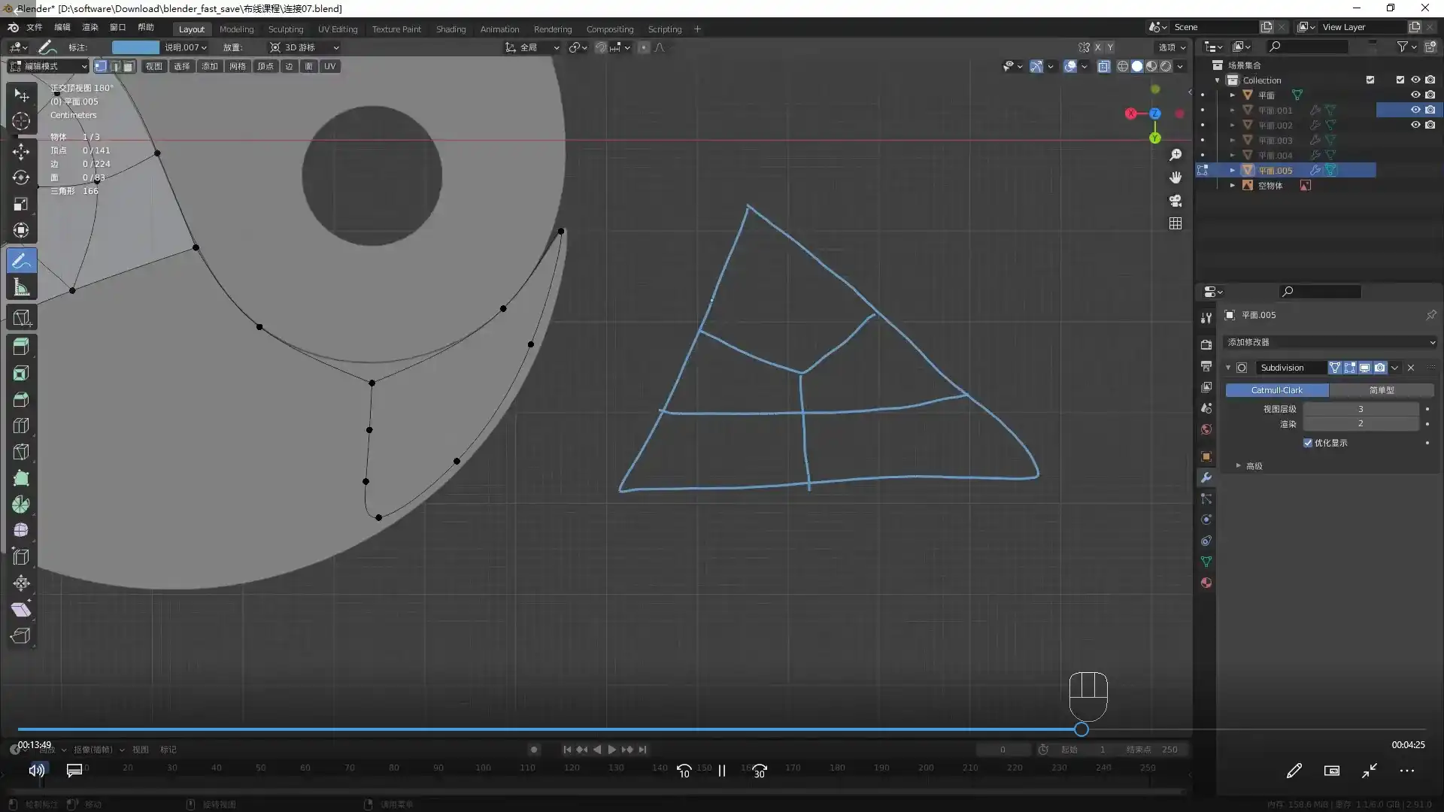Open the Material properties tab
The height and width of the screenshot is (812, 1444).
(1206, 582)
